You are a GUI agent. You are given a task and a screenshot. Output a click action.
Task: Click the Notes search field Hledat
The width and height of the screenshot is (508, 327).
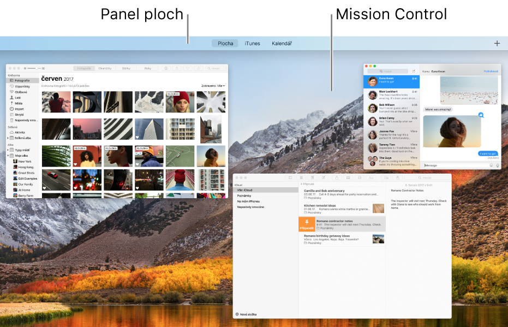coord(426,177)
